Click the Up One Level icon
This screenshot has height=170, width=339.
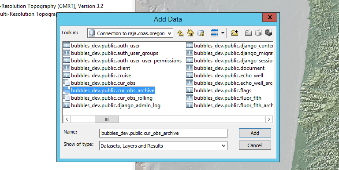pyautogui.click(x=181, y=33)
